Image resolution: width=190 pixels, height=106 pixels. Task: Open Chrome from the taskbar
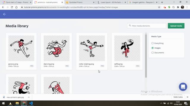24,103
